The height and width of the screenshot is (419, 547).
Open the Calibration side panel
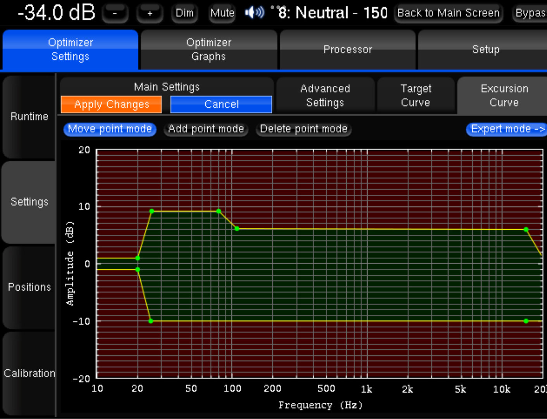(29, 373)
